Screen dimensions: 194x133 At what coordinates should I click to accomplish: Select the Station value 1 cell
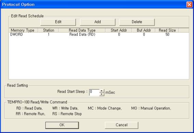pos(49,35)
